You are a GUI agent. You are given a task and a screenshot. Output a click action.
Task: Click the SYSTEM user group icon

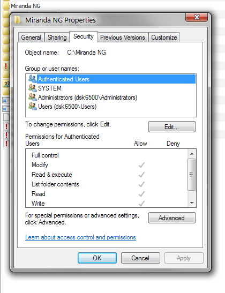(33, 88)
